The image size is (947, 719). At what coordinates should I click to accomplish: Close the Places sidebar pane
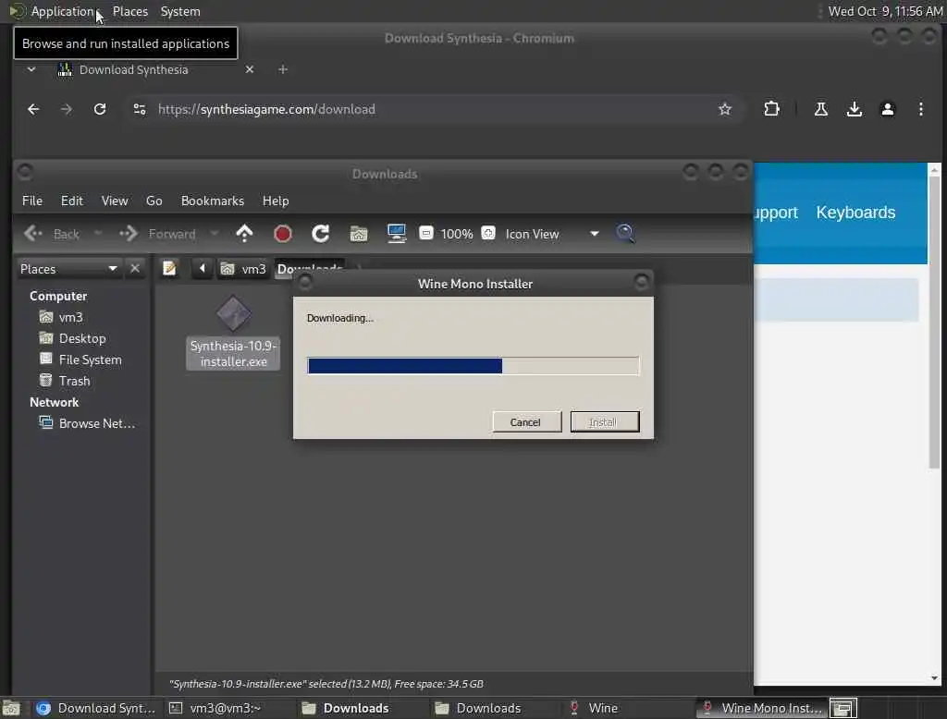click(x=135, y=268)
